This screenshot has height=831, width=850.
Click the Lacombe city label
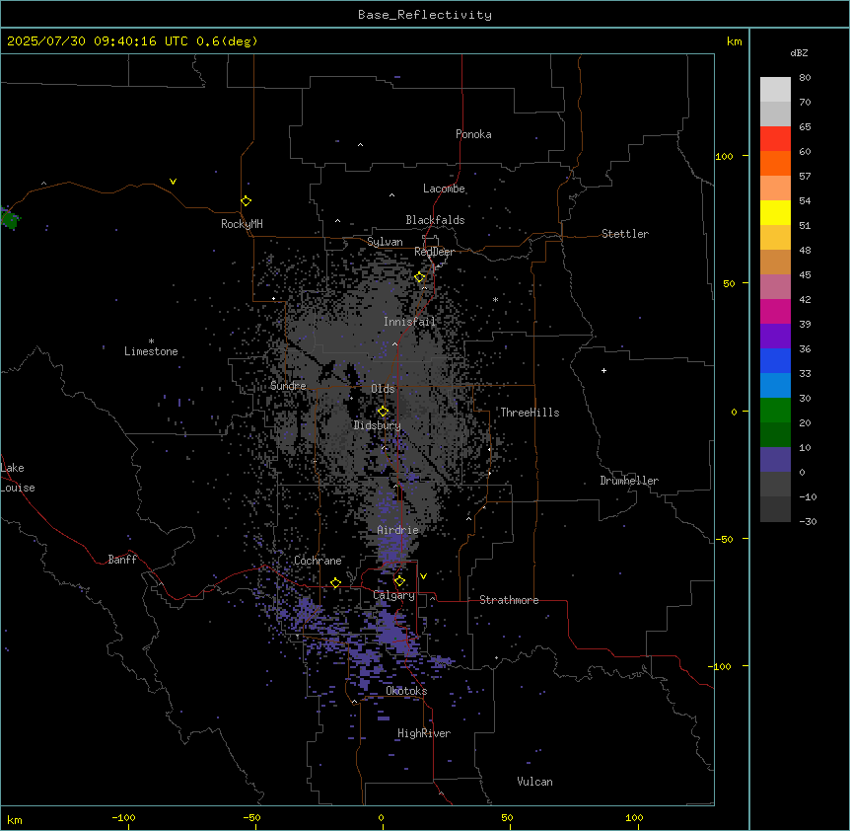444,189
